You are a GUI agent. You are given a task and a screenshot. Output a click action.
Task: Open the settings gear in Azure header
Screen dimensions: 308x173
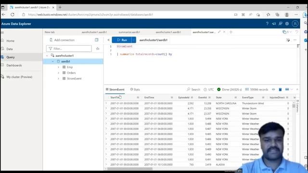pyautogui.click(x=287, y=24)
